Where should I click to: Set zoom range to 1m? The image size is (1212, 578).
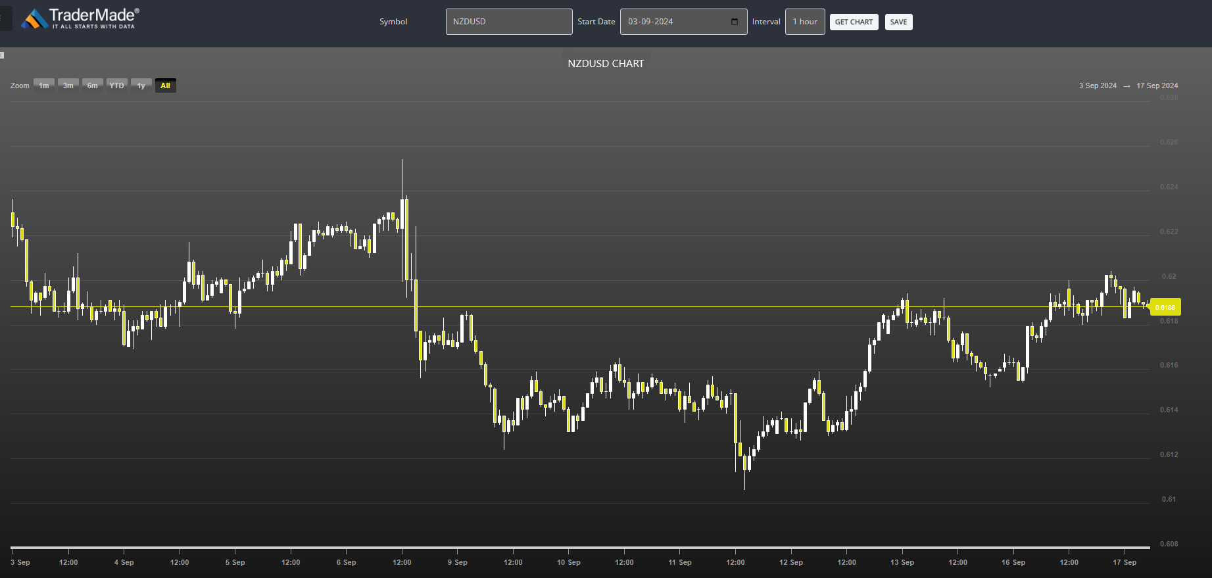coord(44,85)
